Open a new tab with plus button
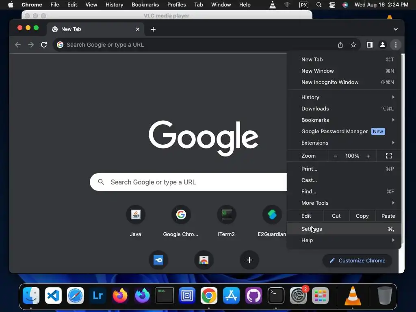This screenshot has width=416, height=312. tap(153, 29)
